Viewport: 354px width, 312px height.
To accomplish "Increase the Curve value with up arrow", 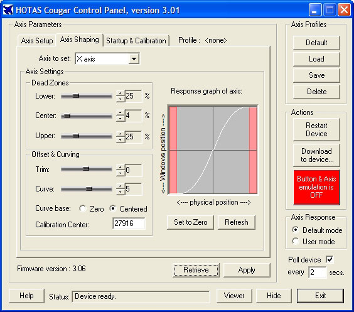I will (121, 186).
